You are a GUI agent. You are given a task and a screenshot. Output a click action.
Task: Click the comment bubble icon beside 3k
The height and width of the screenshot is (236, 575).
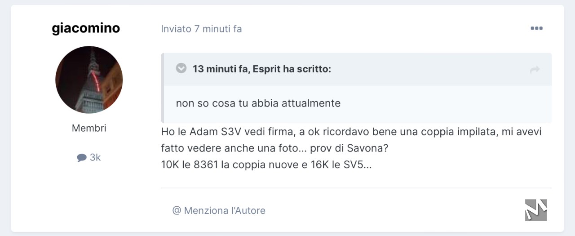pos(82,158)
